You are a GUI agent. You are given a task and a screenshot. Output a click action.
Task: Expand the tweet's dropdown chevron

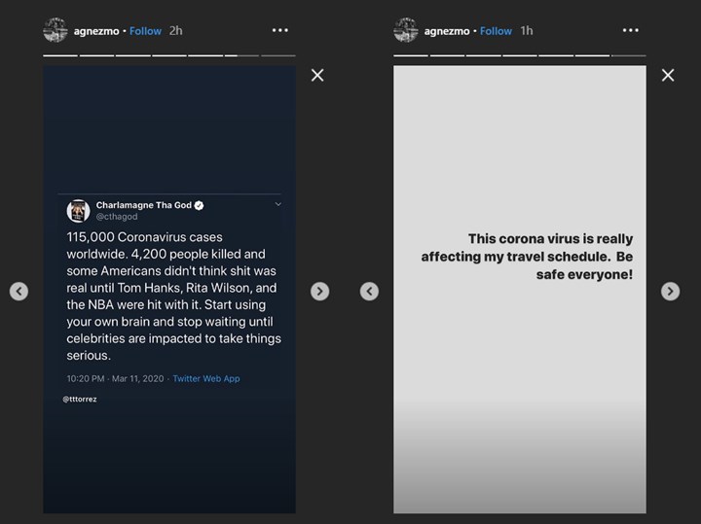click(277, 204)
